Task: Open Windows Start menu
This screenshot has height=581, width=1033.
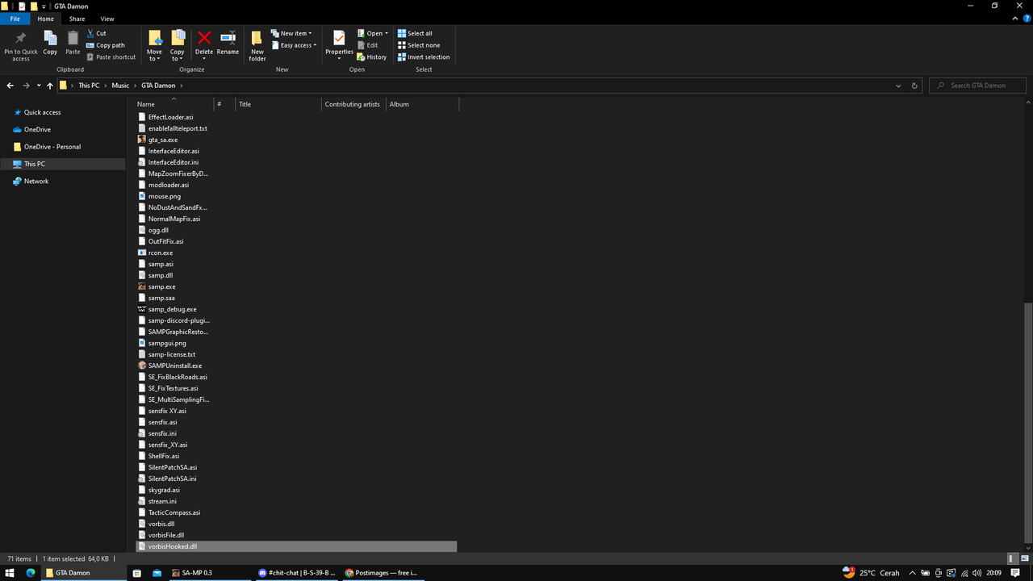Action: click(x=10, y=573)
